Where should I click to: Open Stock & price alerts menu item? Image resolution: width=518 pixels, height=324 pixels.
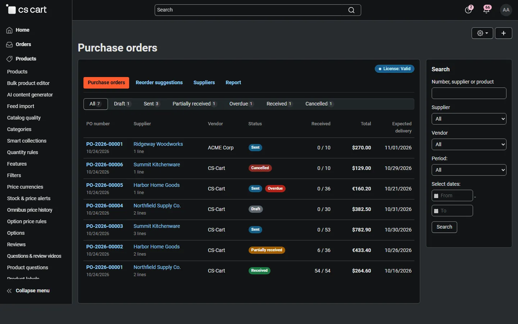point(29,199)
